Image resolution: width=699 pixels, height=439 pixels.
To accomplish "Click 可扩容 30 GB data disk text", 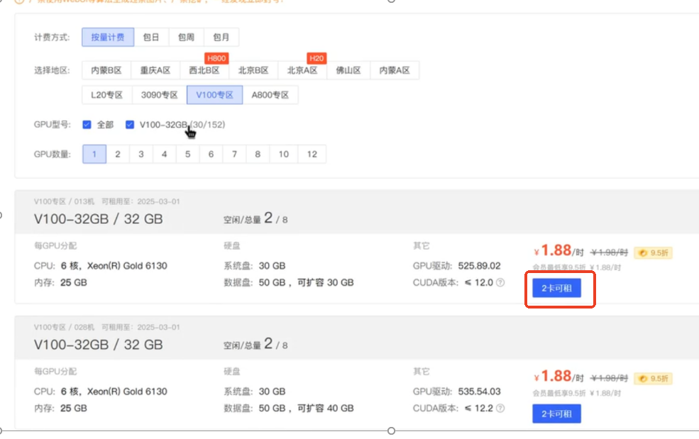I will click(x=326, y=282).
